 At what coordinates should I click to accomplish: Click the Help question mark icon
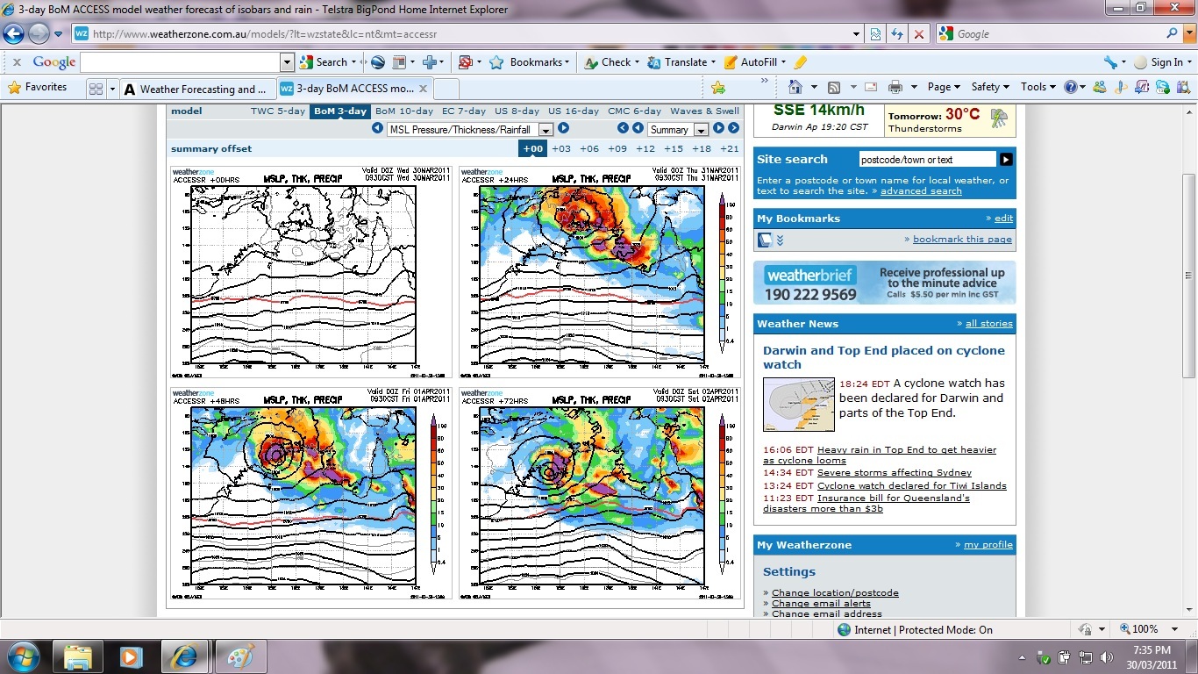point(1071,87)
